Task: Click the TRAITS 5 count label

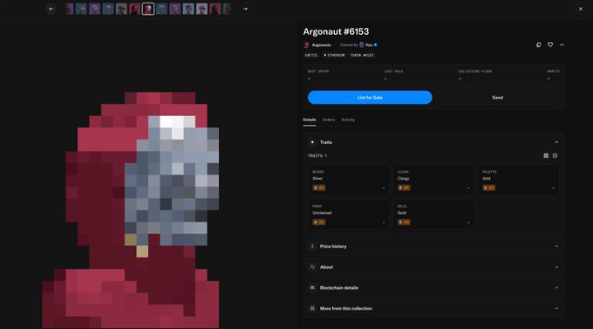Action: coord(317,155)
